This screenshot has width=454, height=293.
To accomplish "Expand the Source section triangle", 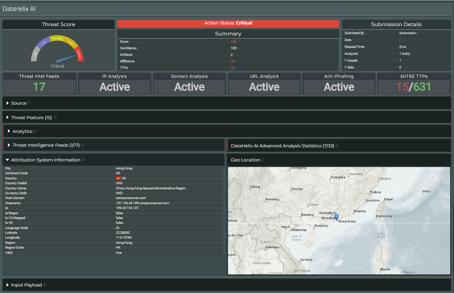I will click(x=8, y=103).
